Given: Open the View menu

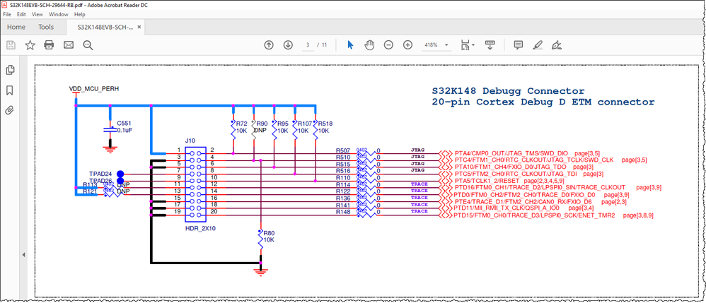Looking at the screenshot, I should point(37,14).
